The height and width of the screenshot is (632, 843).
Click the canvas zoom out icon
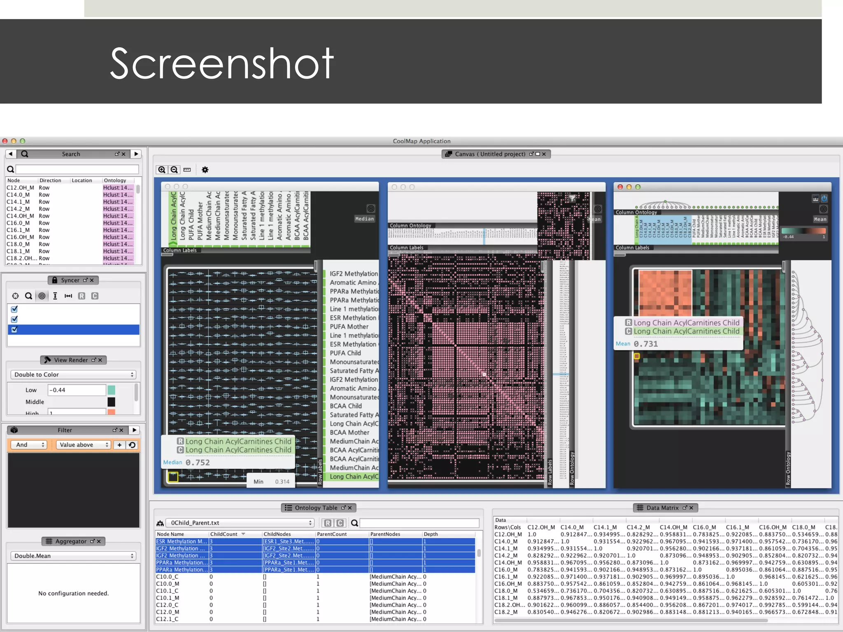click(175, 170)
